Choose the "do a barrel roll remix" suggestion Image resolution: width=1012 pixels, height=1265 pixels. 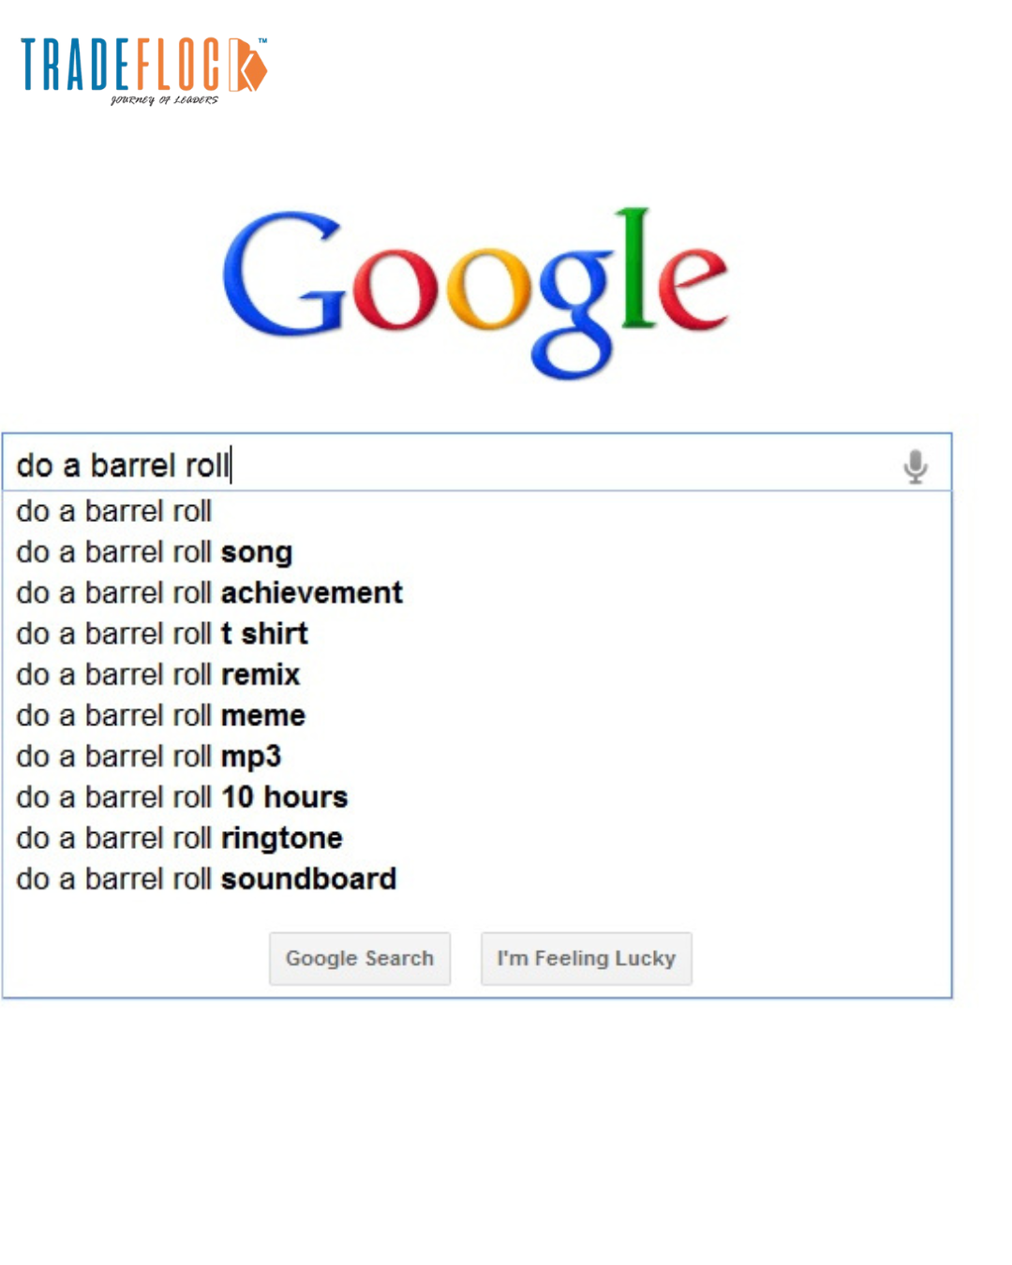158,675
